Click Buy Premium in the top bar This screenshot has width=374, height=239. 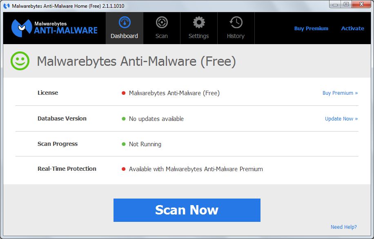point(311,28)
